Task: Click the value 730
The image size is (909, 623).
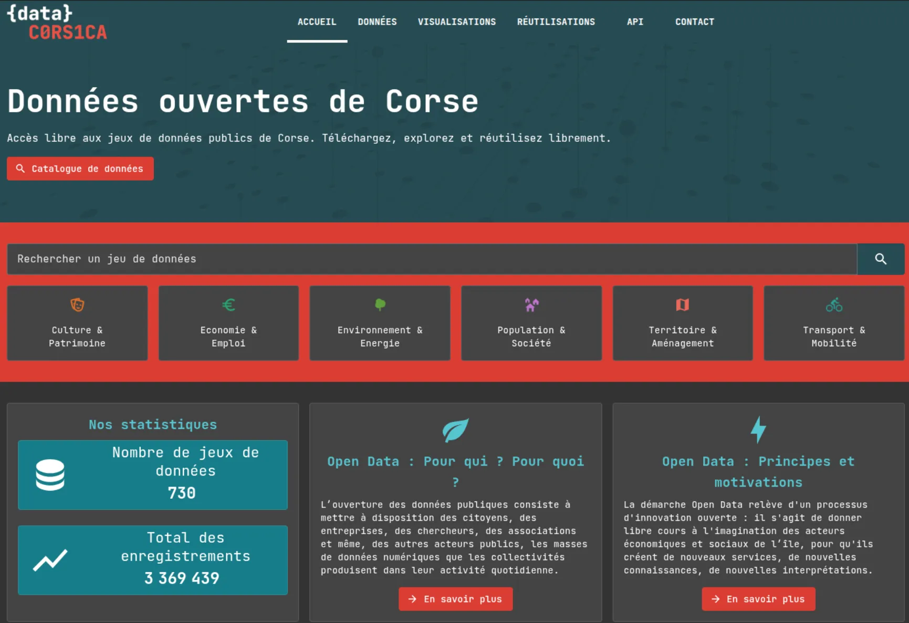Action: (182, 493)
